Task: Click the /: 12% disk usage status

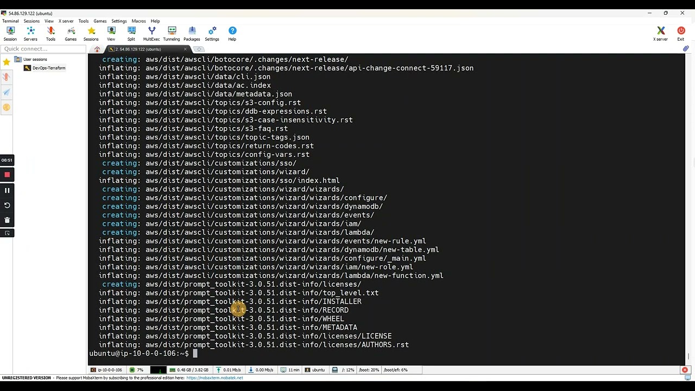Action: (x=343, y=370)
